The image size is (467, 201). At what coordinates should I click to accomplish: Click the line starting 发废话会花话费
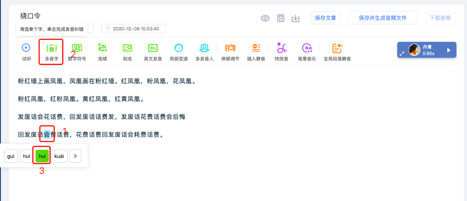click(101, 117)
